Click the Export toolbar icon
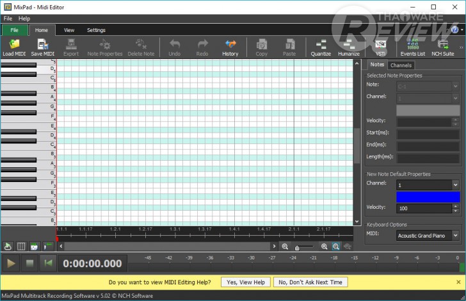 [x=71, y=47]
